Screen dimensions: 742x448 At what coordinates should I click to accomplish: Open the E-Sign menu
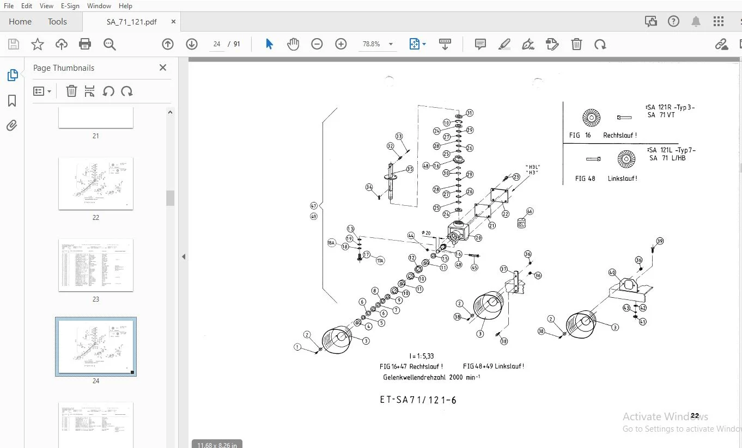click(x=70, y=6)
